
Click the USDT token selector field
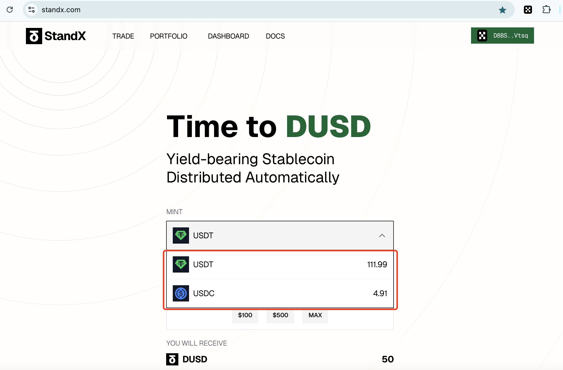coord(280,236)
